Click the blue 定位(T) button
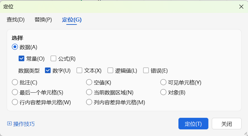The width and height of the screenshot is (248, 136). point(193,124)
